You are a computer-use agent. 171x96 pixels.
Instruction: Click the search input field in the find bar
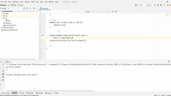pyautogui.click(x=56, y=12)
